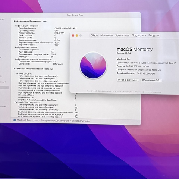Switch to the Мониторы tab
Screen dimensions: 179x179
coord(107,35)
